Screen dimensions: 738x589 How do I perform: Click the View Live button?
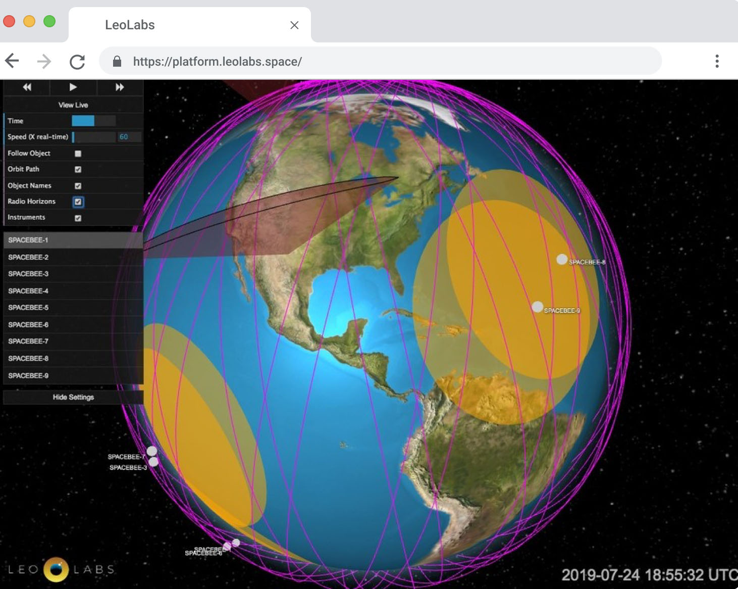pyautogui.click(x=73, y=105)
